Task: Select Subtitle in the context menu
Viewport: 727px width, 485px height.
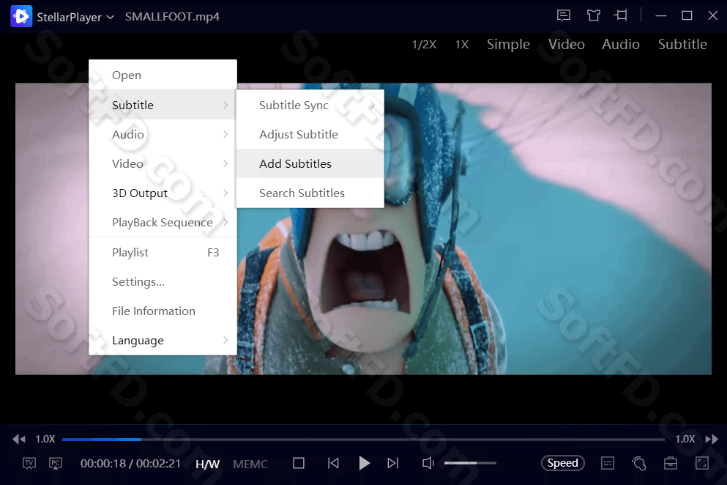Action: click(163, 105)
